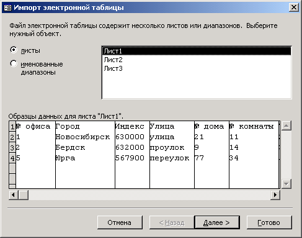The width and height of the screenshot is (302, 238).
Task: Click the horizontal scrollbar thumb
Action: click(x=24, y=195)
